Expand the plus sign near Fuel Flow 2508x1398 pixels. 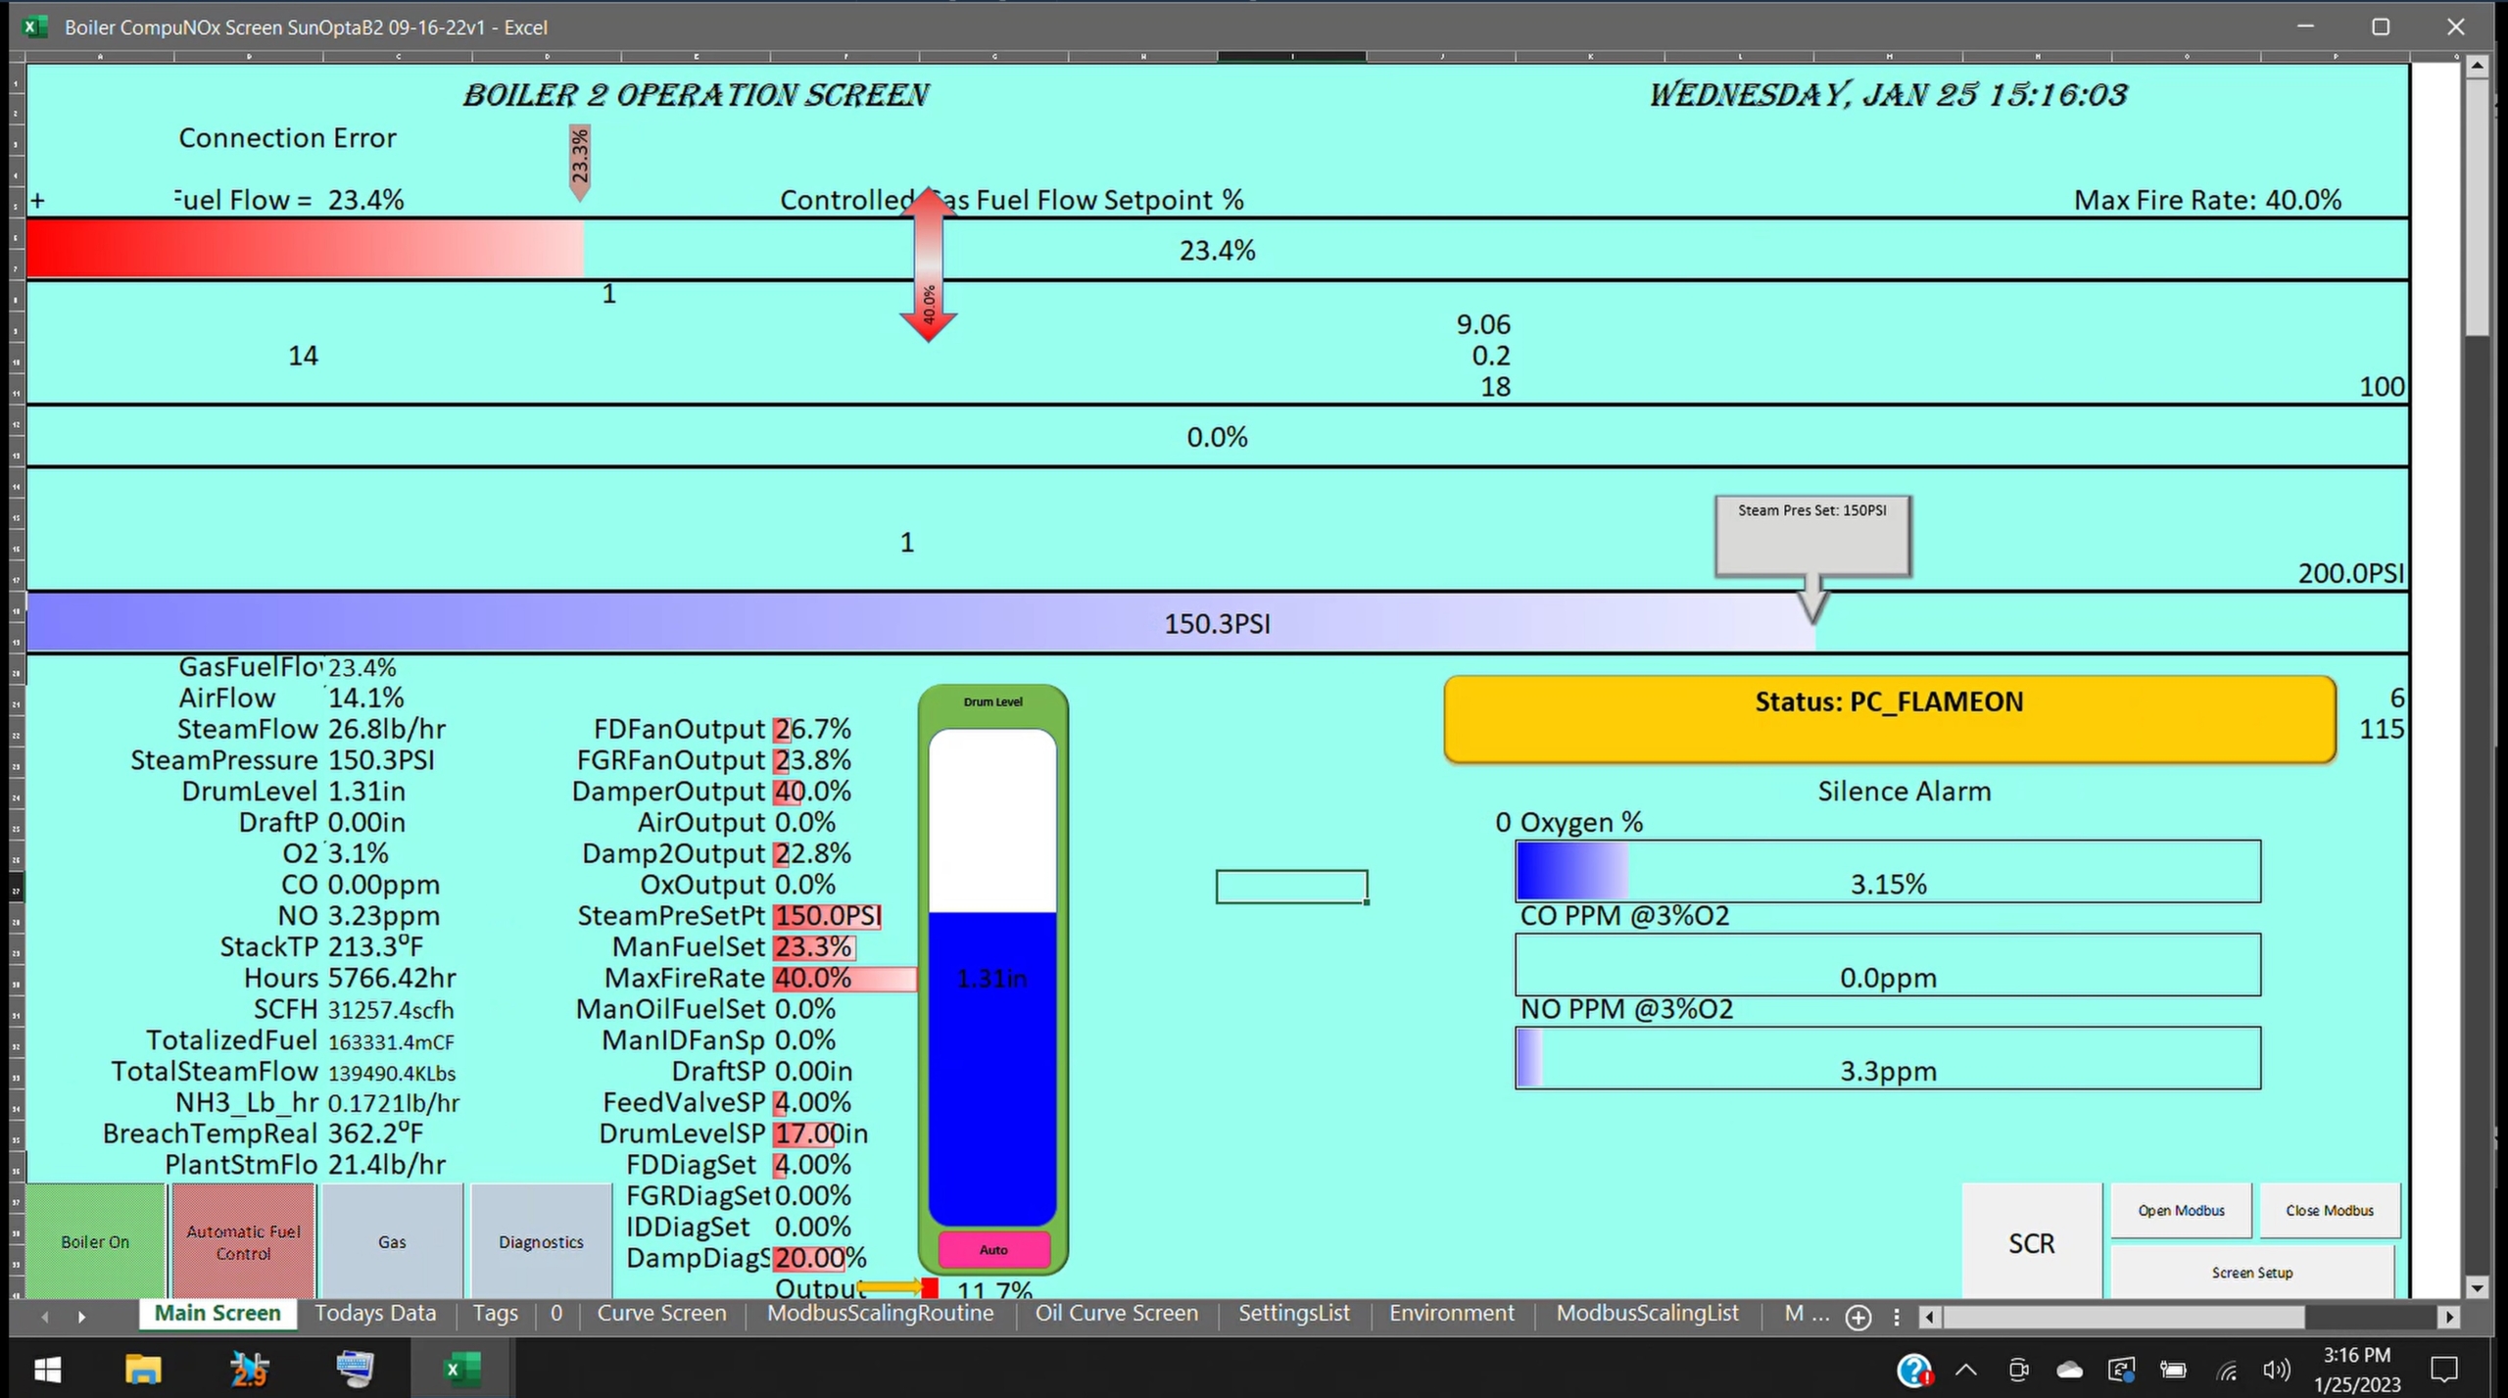(x=37, y=201)
